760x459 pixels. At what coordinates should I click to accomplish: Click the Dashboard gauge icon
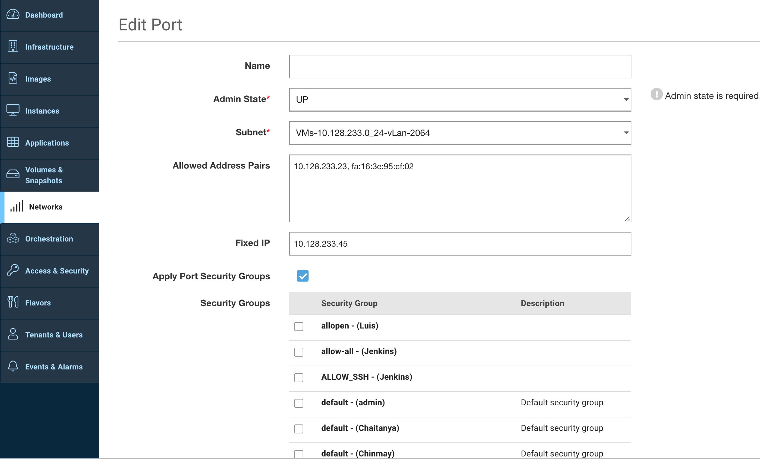[13, 14]
